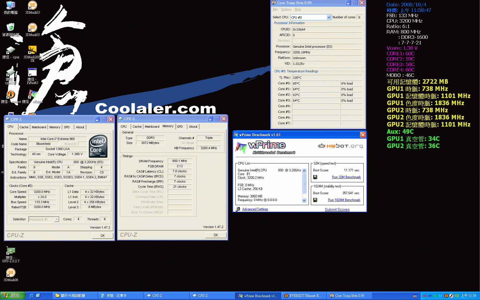Switch to Cache tab in right CPU-Z window

(137, 127)
